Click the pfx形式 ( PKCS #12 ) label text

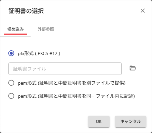[39, 53]
